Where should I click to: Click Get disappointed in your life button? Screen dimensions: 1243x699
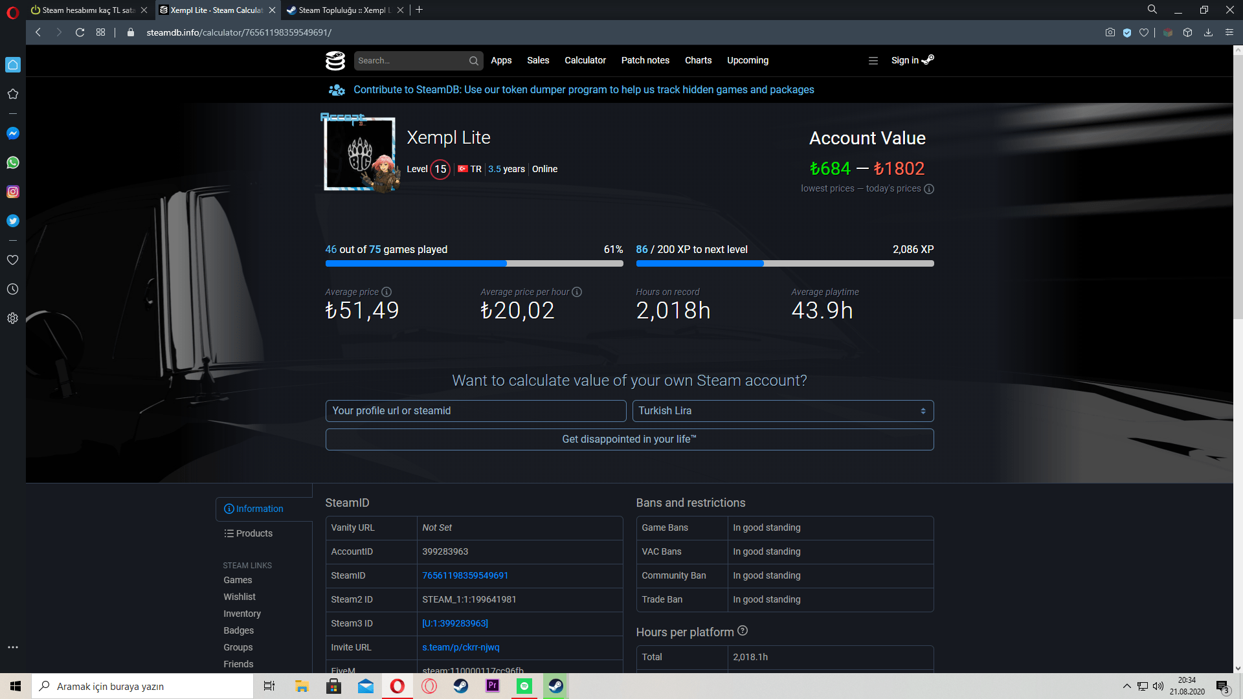(x=629, y=439)
